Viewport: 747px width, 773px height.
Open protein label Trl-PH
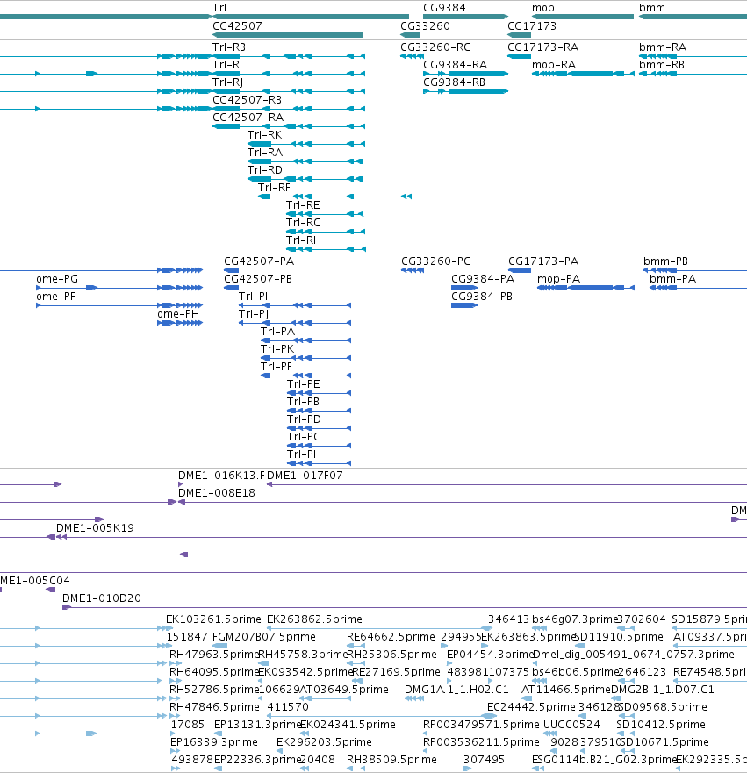[304, 454]
